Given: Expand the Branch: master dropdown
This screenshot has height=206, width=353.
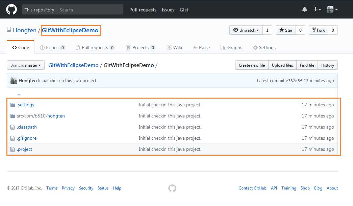Looking at the screenshot, I should click(26, 65).
